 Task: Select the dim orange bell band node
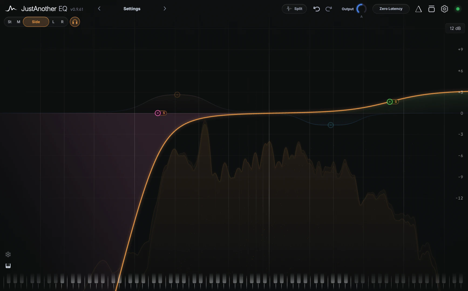pos(177,95)
